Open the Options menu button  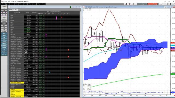21,4
